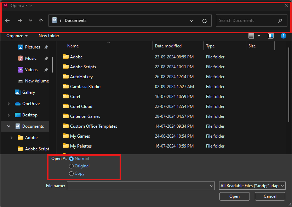Refresh the Documents folder listing
This screenshot has height=207, width=292.
coord(205,21)
